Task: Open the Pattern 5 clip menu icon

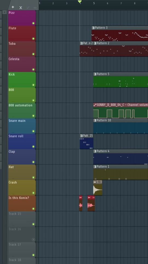Action: click(95, 74)
